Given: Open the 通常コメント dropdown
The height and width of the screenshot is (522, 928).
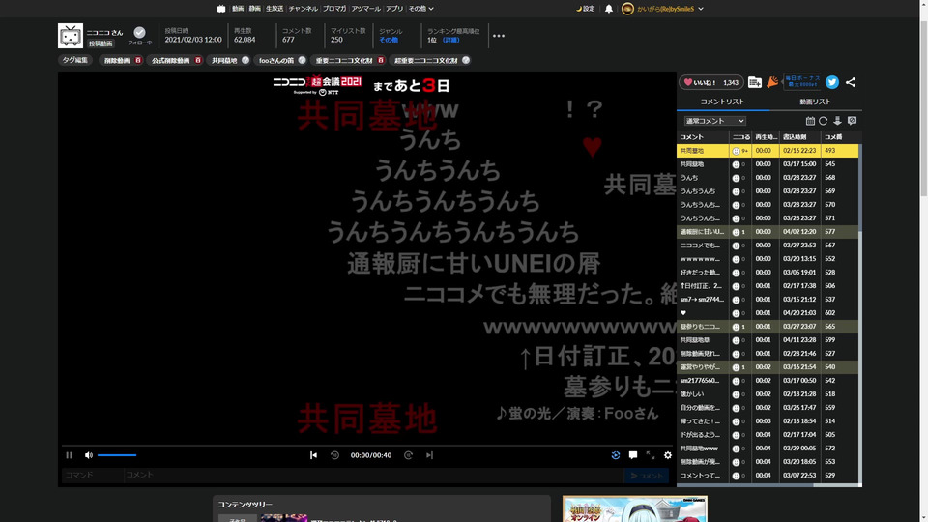Looking at the screenshot, I should pyautogui.click(x=714, y=121).
